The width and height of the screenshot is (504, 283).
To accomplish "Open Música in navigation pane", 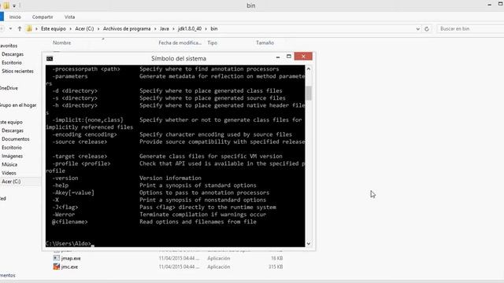I will point(9,164).
